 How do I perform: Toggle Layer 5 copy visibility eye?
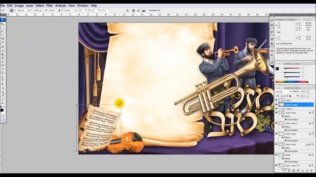point(276,113)
